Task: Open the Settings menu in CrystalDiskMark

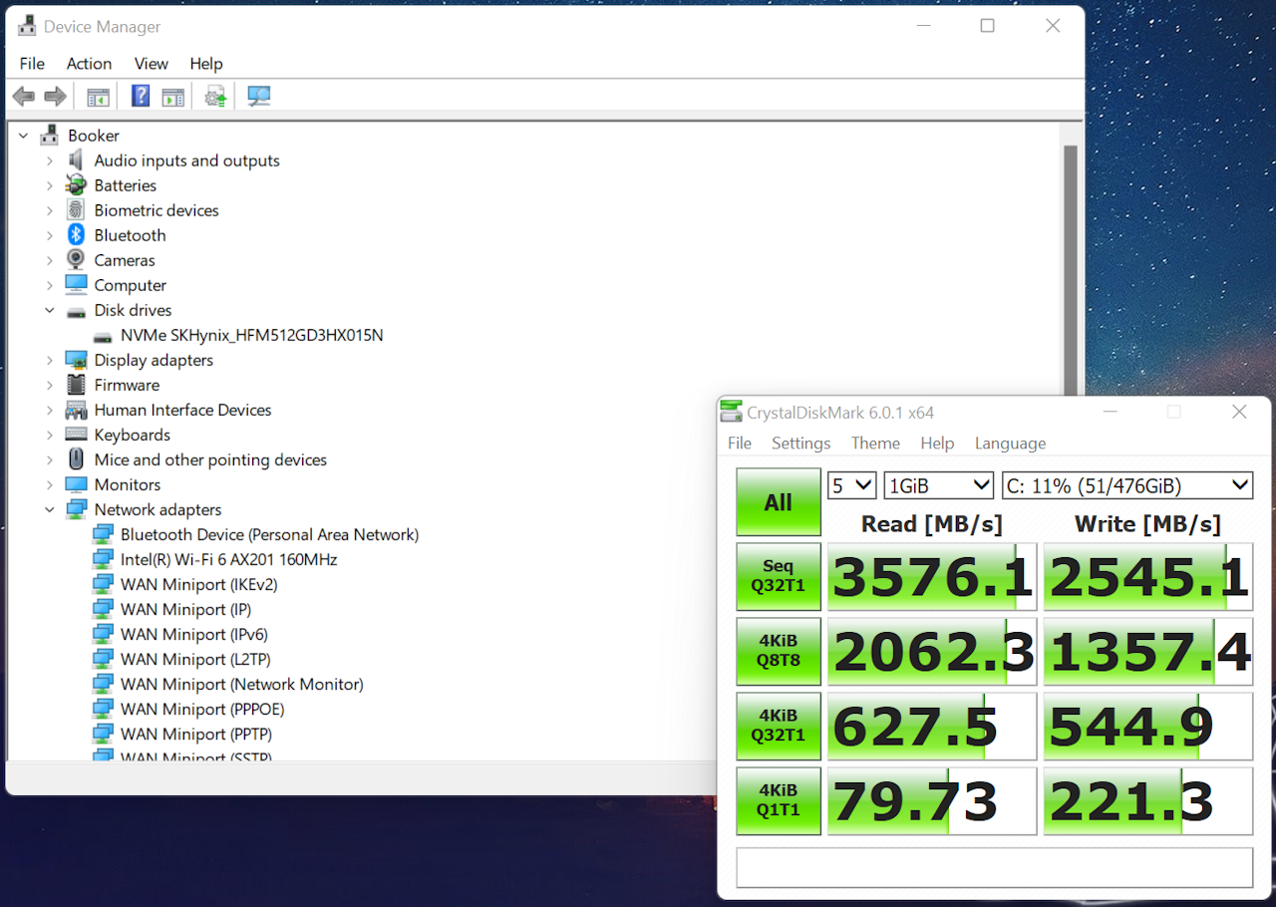Action: pos(800,444)
